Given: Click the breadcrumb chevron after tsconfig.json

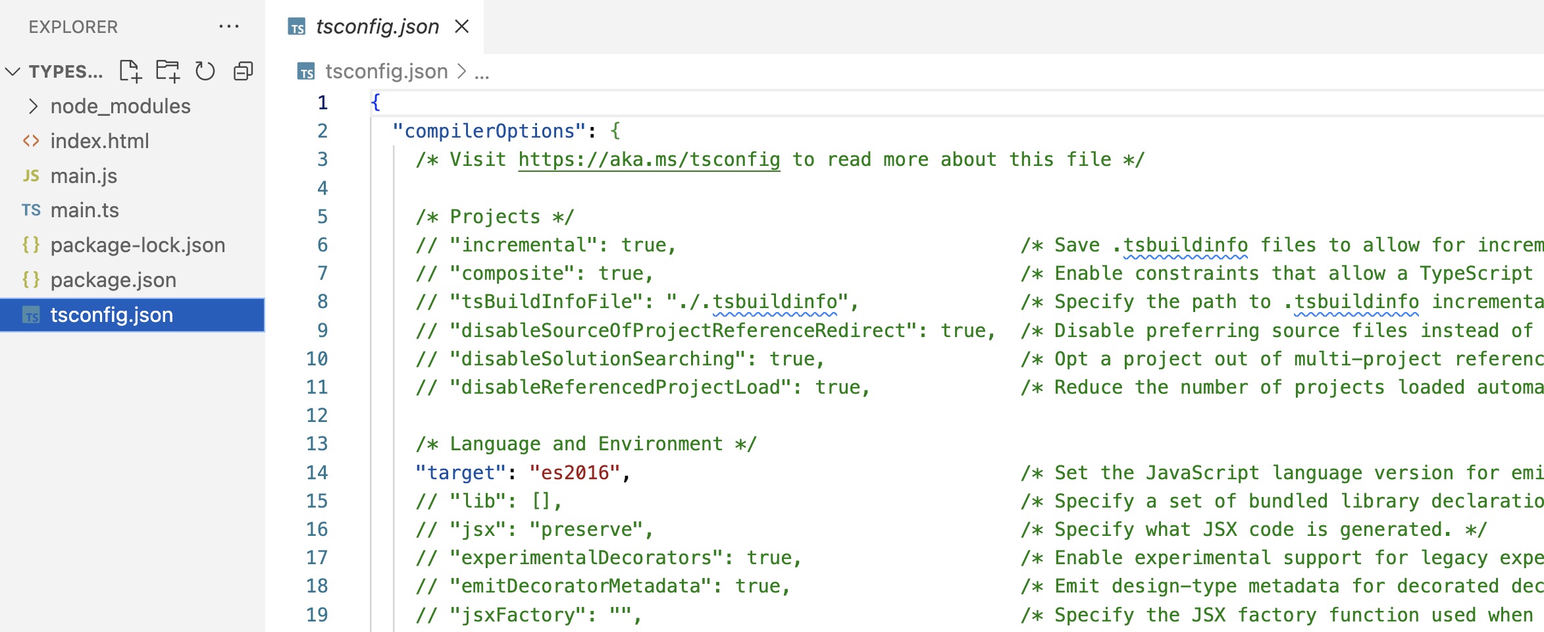Looking at the screenshot, I should tap(462, 71).
